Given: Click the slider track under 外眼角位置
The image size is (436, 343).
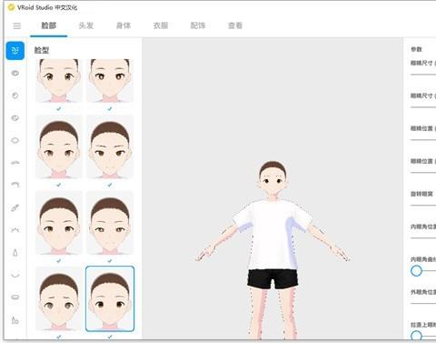Looking at the screenshot, I should [x=423, y=303].
